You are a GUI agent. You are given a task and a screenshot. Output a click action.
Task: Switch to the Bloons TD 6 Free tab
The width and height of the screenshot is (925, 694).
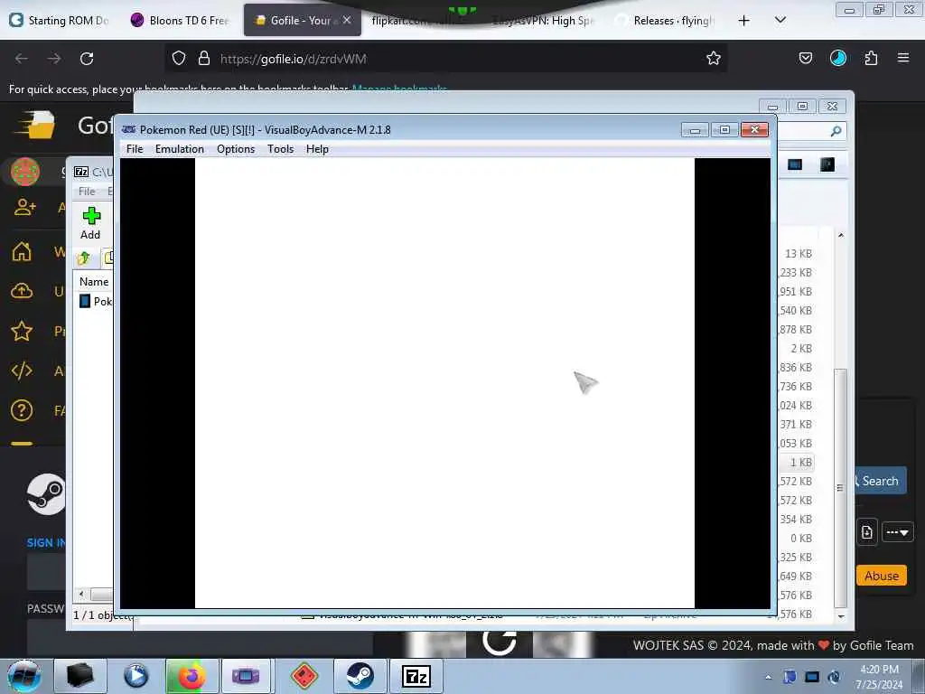pos(180,21)
